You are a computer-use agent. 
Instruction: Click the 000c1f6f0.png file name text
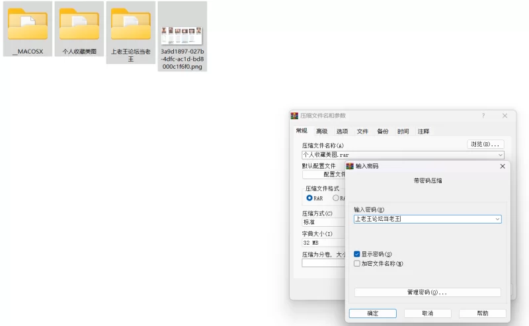pyautogui.click(x=183, y=67)
